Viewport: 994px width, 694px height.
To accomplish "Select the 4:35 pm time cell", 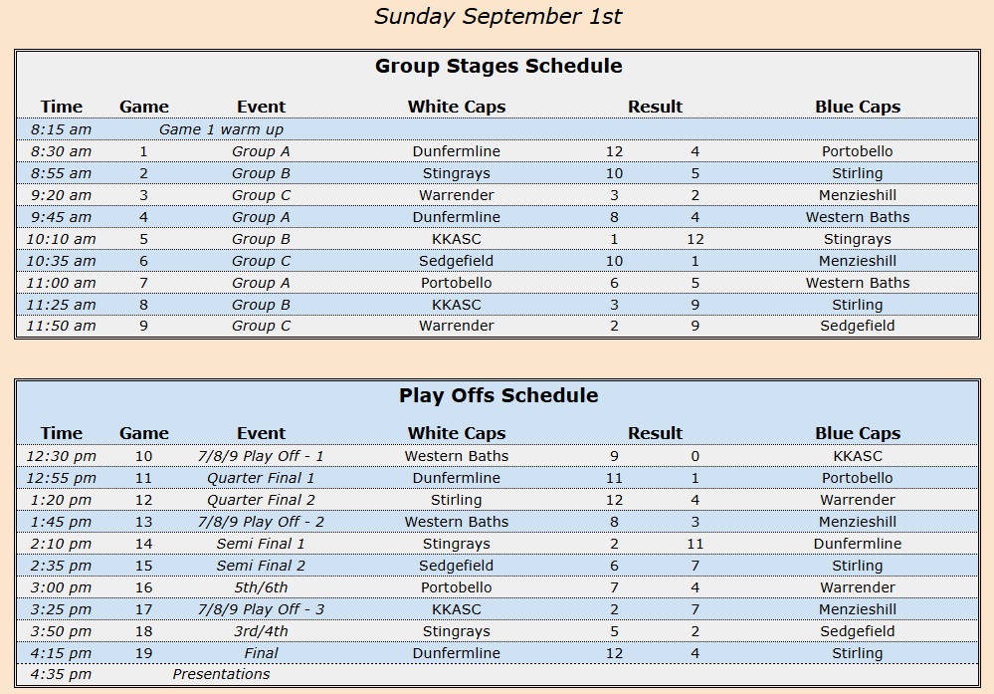I will (61, 674).
